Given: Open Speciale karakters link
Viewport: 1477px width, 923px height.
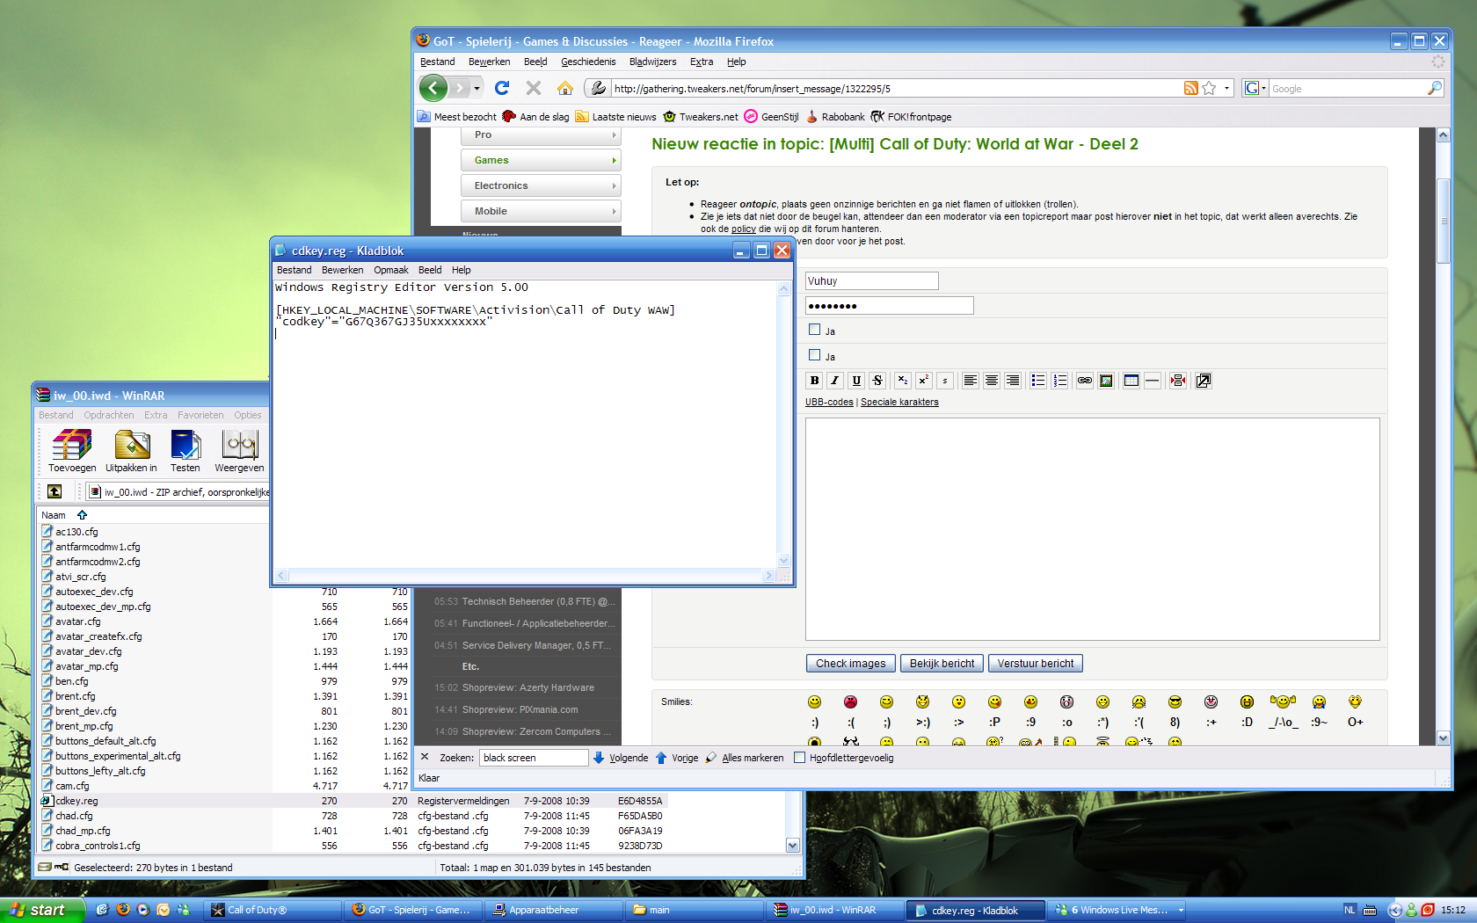Looking at the screenshot, I should coord(899,402).
